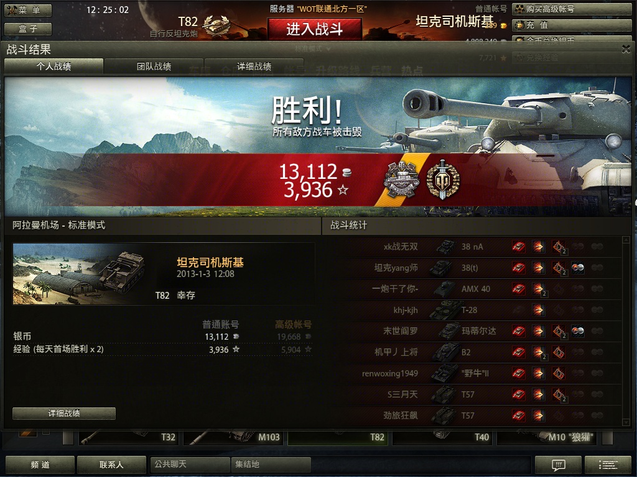
Task: Click the red 进入战斗 battle button
Action: pos(314,29)
